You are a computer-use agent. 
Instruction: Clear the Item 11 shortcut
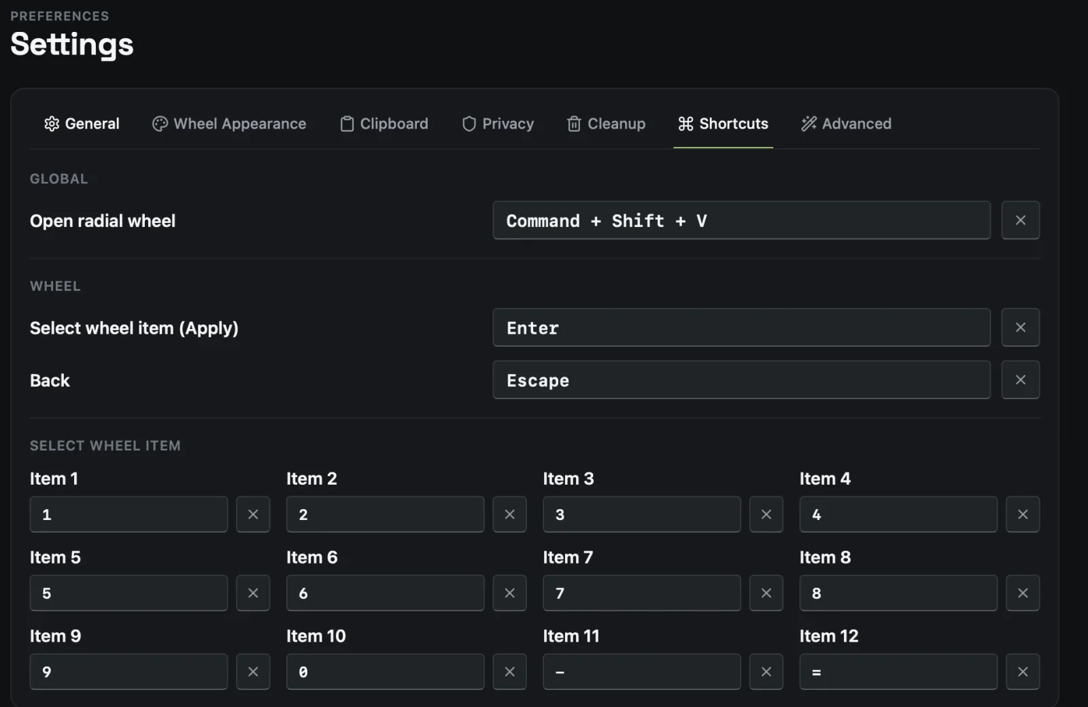click(766, 672)
